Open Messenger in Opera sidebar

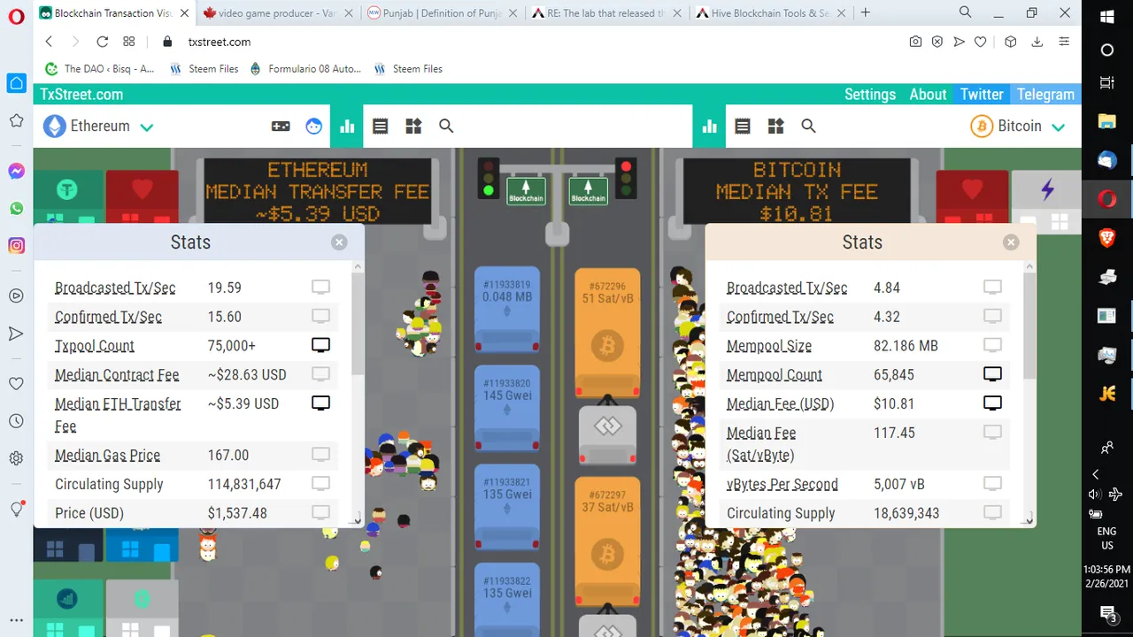(16, 172)
